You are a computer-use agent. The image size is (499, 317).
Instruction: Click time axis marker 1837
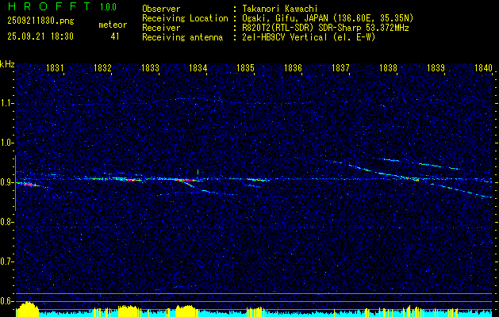340,68
